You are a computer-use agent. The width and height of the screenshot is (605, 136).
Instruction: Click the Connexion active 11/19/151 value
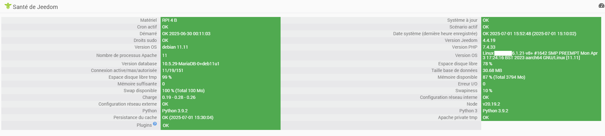(173, 70)
